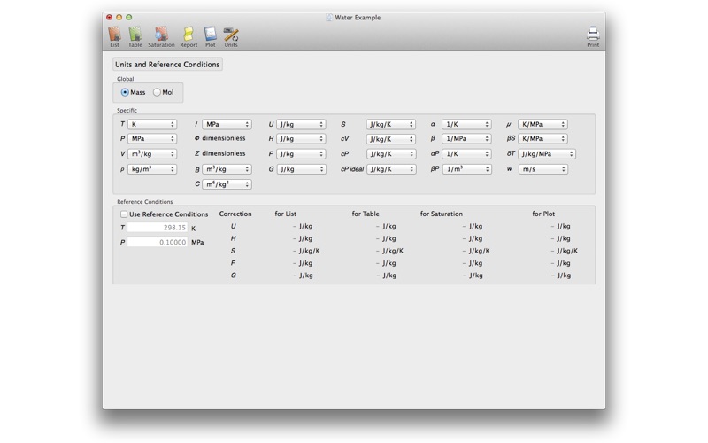Screen dimensions: 708x443
Task: Open the List toolbar icon
Action: [x=115, y=36]
